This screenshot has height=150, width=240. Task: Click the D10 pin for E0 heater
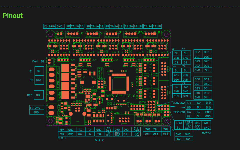[x=39, y=80]
